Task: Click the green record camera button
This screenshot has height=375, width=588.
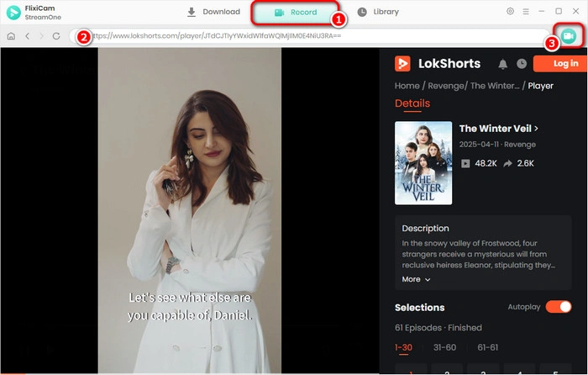Action: pyautogui.click(x=570, y=36)
